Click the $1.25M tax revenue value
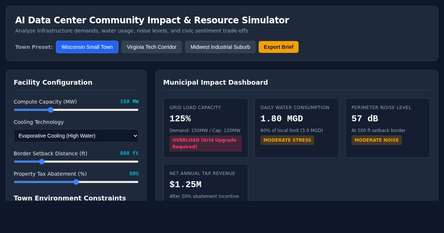The image size is (444, 233). pos(185,185)
